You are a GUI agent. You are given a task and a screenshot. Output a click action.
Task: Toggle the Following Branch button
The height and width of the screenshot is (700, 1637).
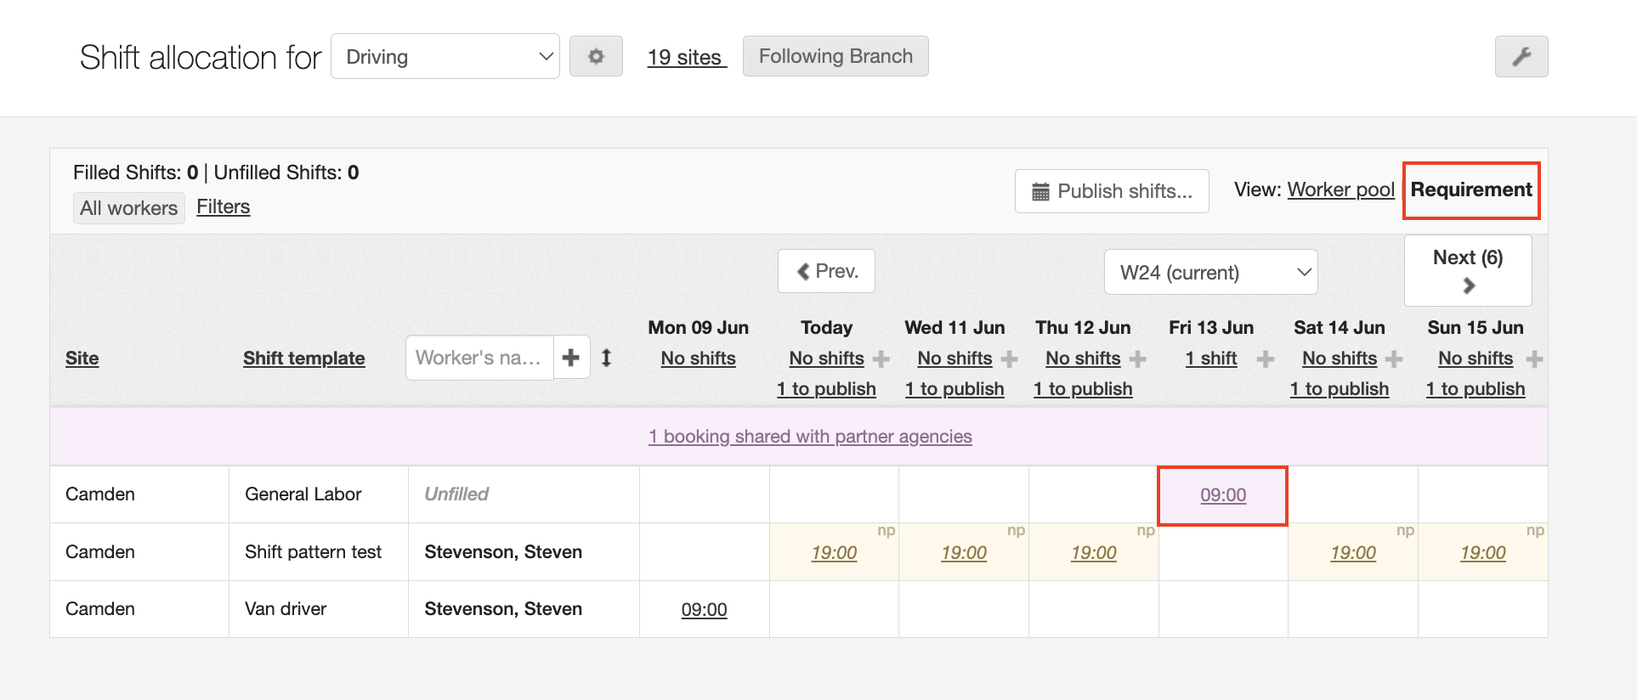point(835,56)
